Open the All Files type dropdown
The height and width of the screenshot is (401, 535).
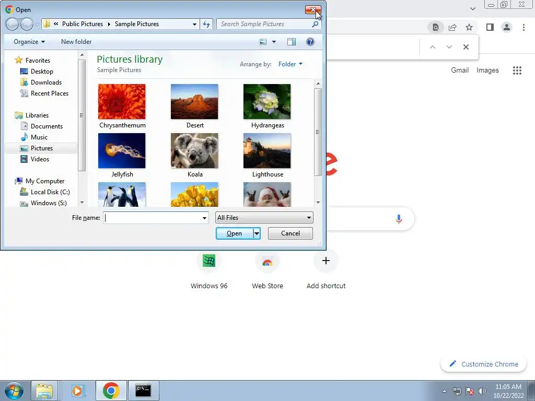(x=264, y=218)
